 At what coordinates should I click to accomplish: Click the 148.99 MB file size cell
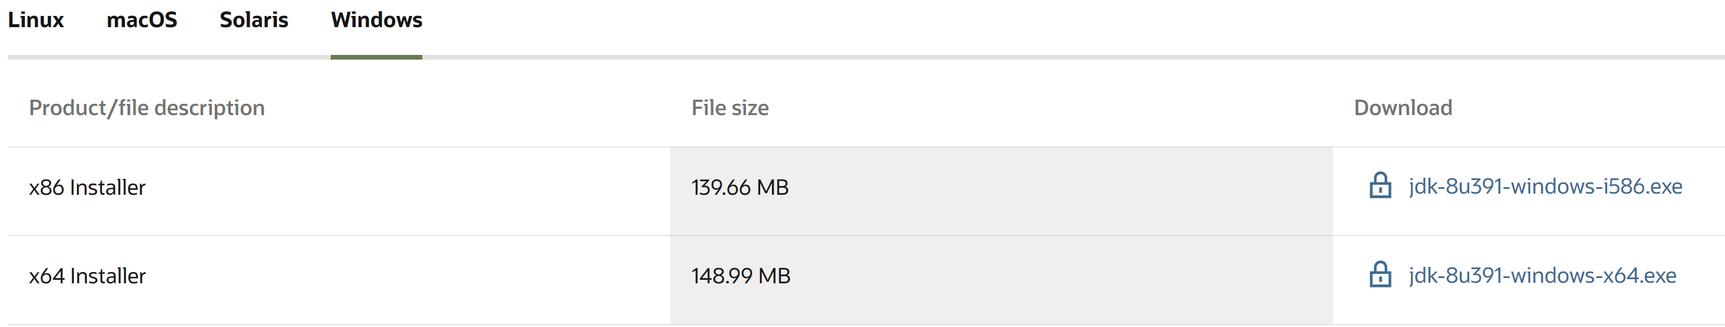point(741,276)
